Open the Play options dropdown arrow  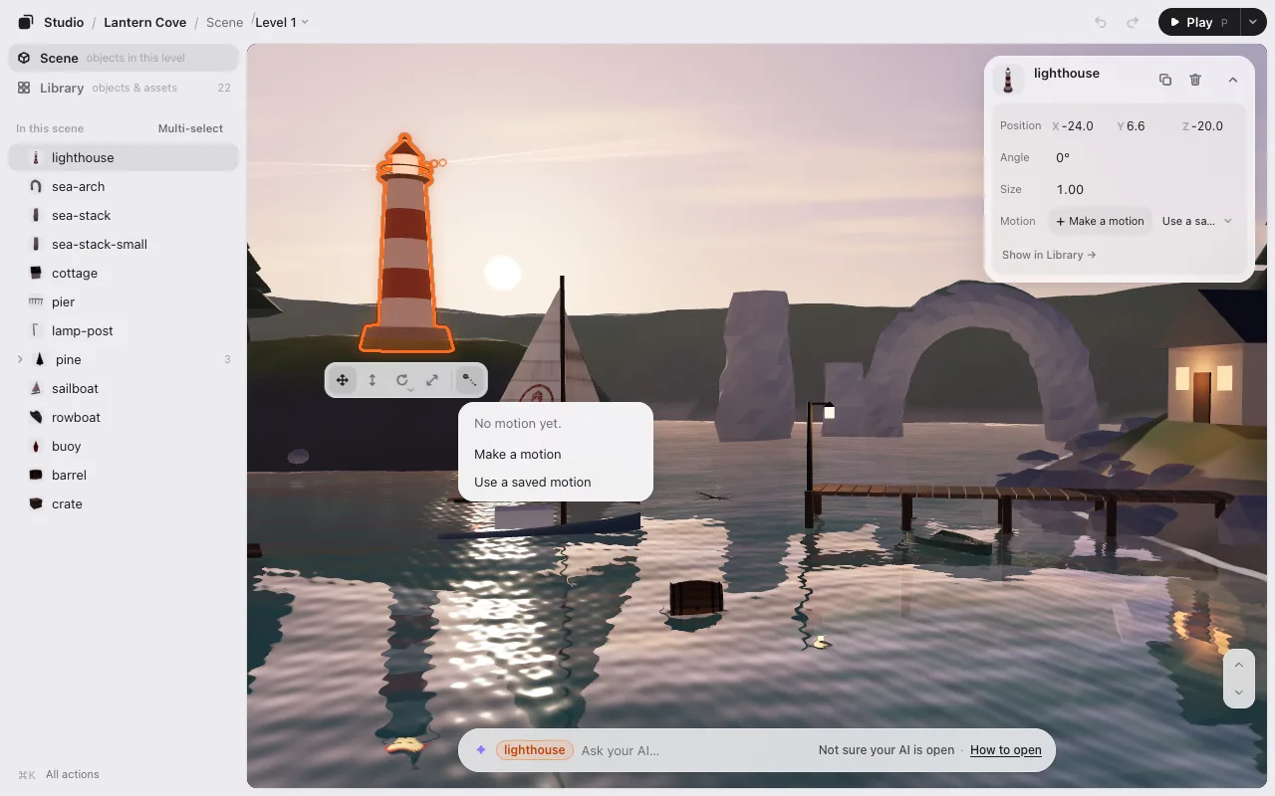click(x=1252, y=22)
